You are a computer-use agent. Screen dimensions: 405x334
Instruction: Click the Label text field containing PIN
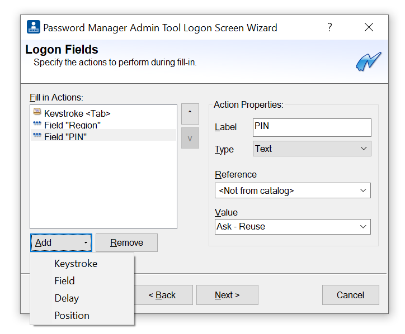click(312, 127)
